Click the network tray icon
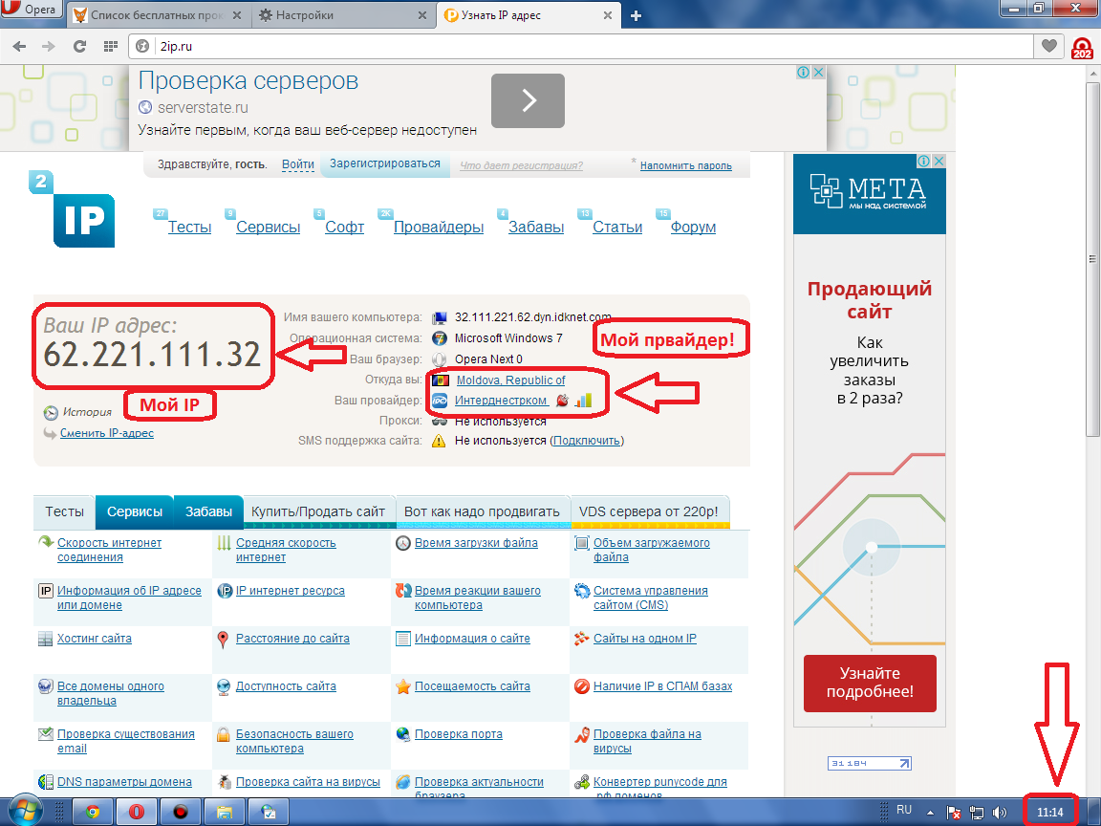Screen dimensions: 1101x826 click(976, 813)
